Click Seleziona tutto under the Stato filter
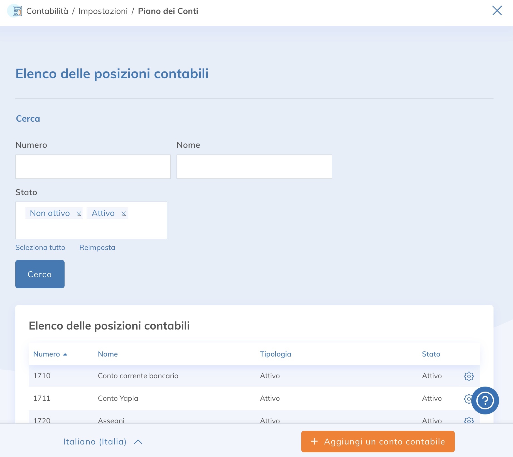The width and height of the screenshot is (513, 457). (40, 247)
